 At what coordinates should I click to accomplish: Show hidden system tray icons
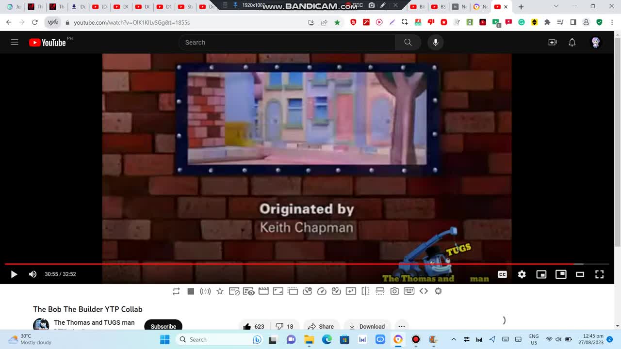pyautogui.click(x=454, y=339)
